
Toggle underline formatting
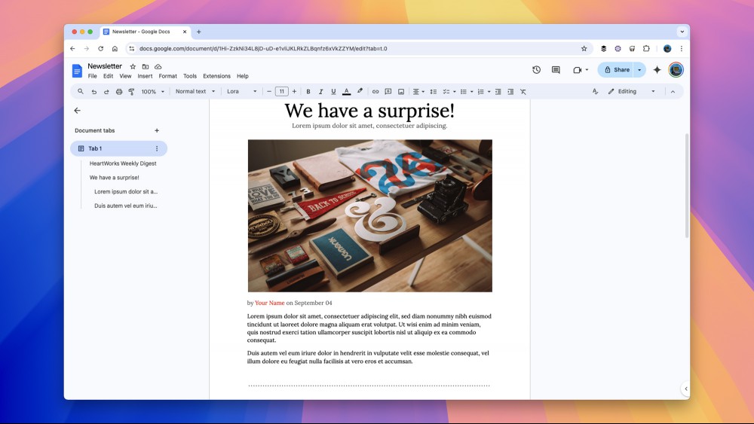click(x=333, y=92)
